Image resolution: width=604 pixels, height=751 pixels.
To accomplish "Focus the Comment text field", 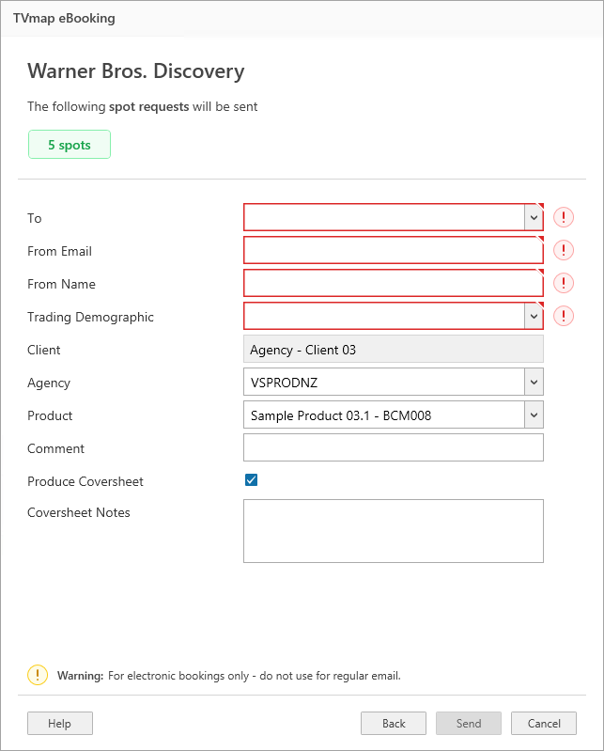I will pyautogui.click(x=394, y=447).
